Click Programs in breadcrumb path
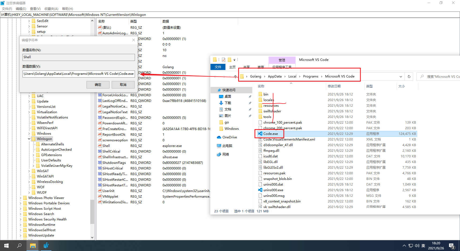Image resolution: width=460 pixels, height=251 pixels. point(311,76)
